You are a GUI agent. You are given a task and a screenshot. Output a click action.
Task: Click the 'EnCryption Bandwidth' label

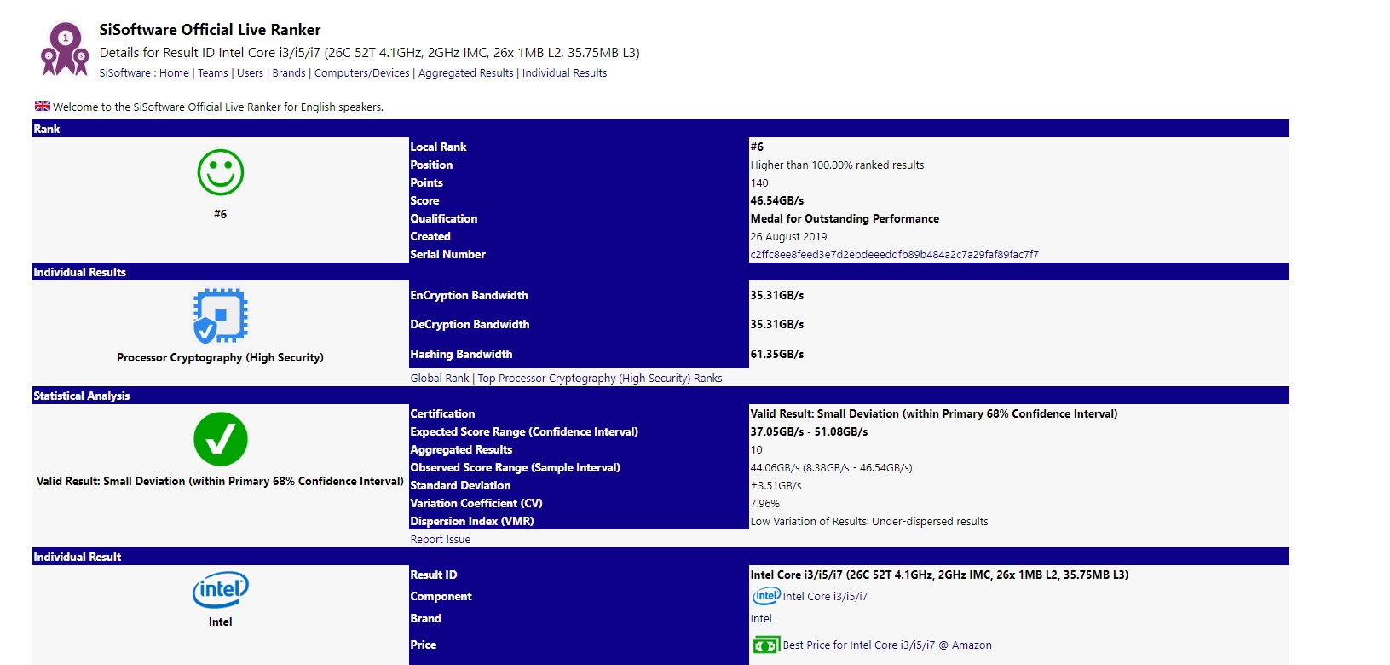click(x=470, y=295)
